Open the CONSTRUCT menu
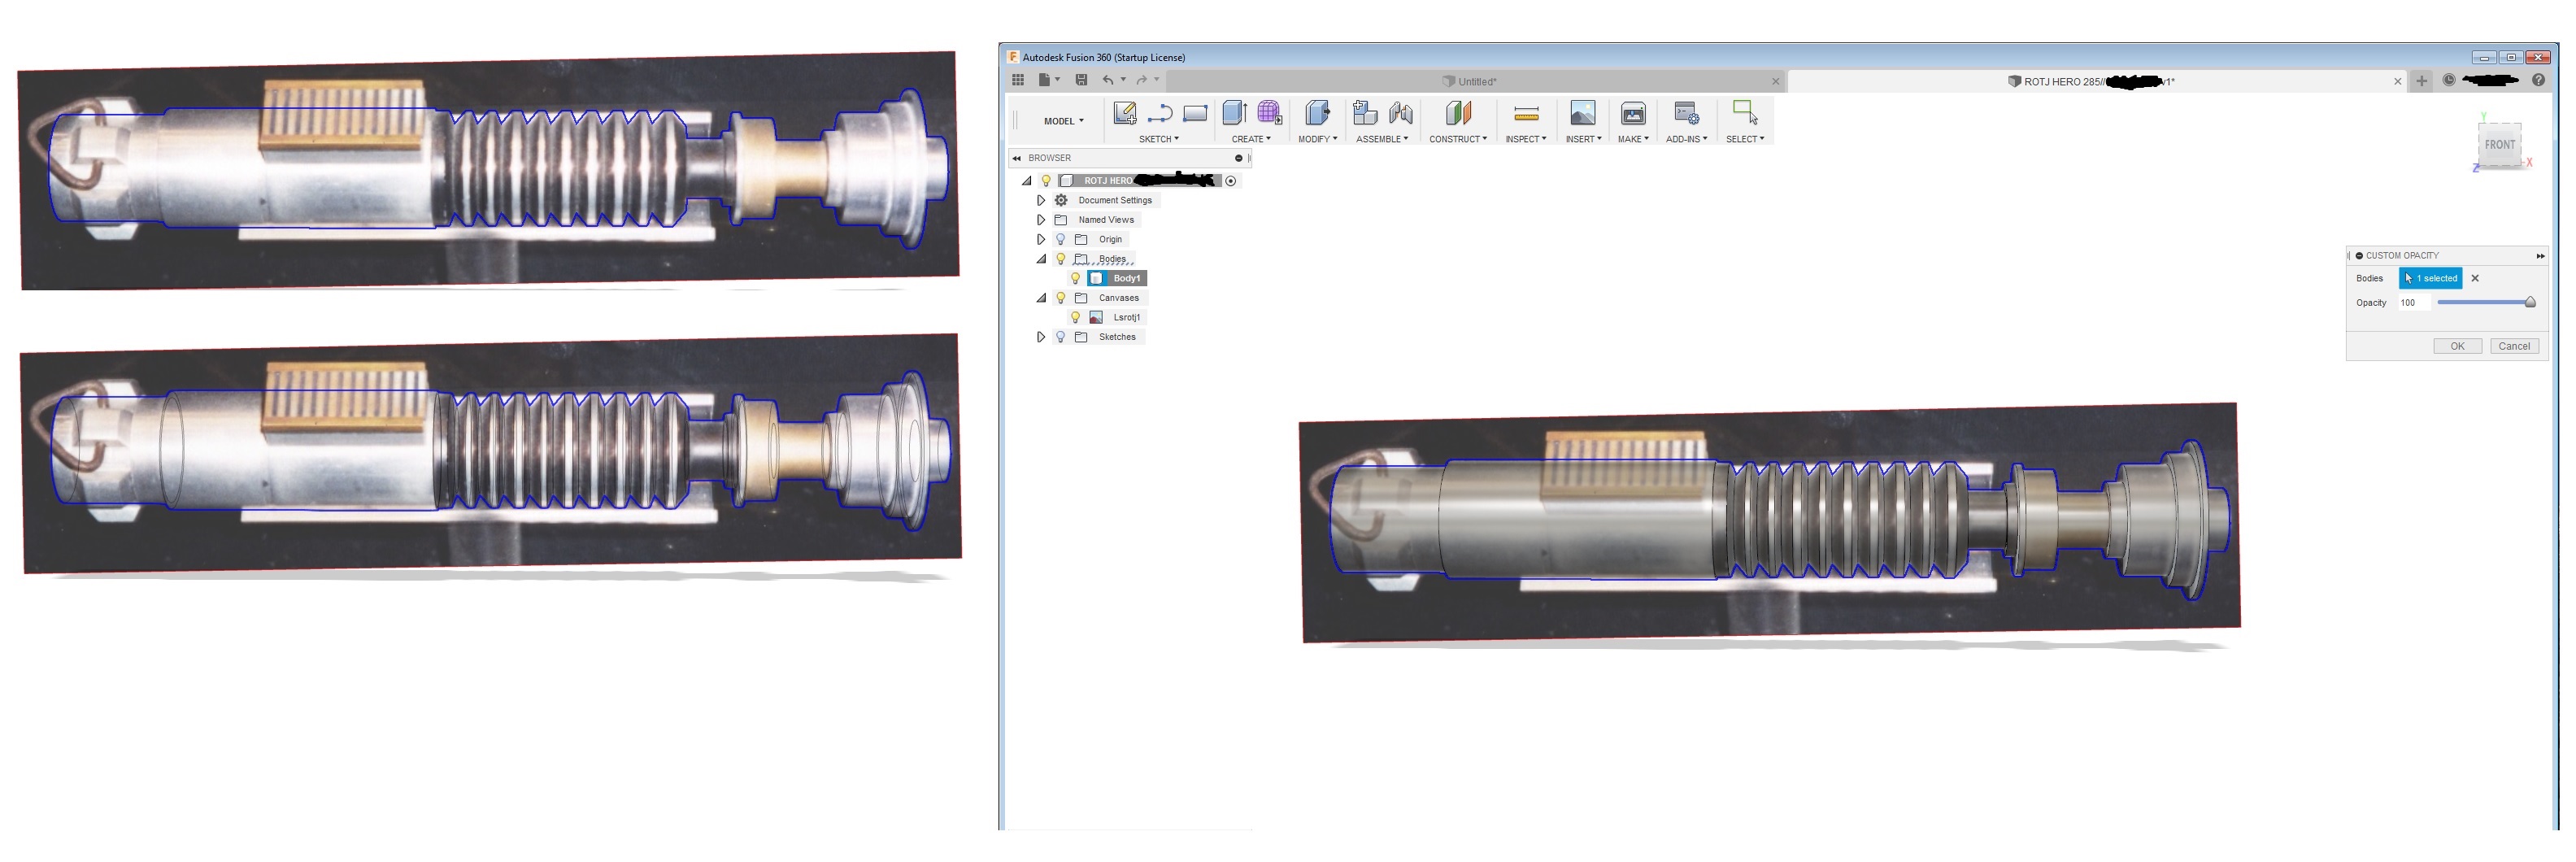The width and height of the screenshot is (2576, 862). pyautogui.click(x=1458, y=139)
